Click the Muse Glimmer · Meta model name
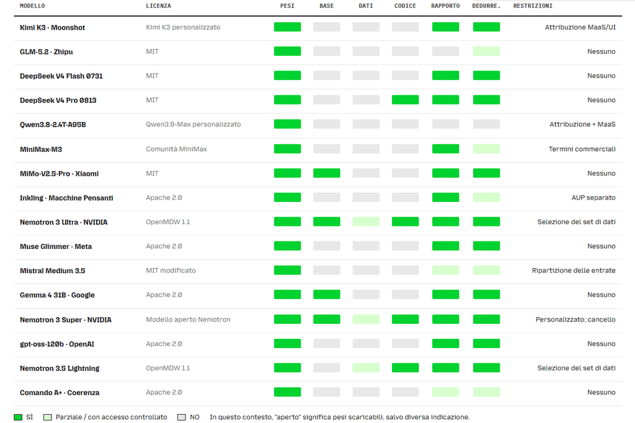 [x=56, y=246]
